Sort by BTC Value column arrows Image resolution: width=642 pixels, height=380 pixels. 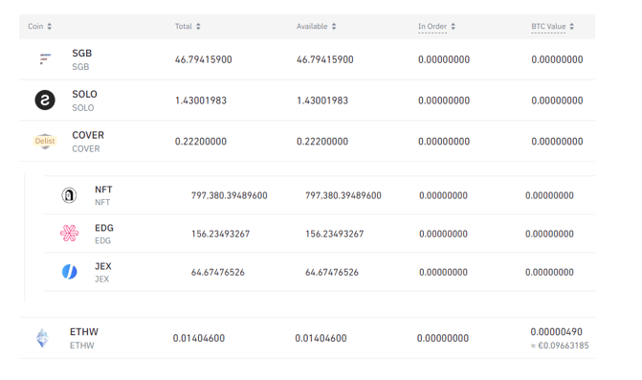point(571,26)
